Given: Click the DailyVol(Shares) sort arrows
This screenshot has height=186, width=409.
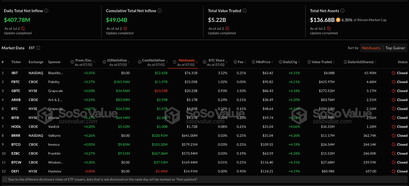Looking at the screenshot, I should (x=375, y=62).
